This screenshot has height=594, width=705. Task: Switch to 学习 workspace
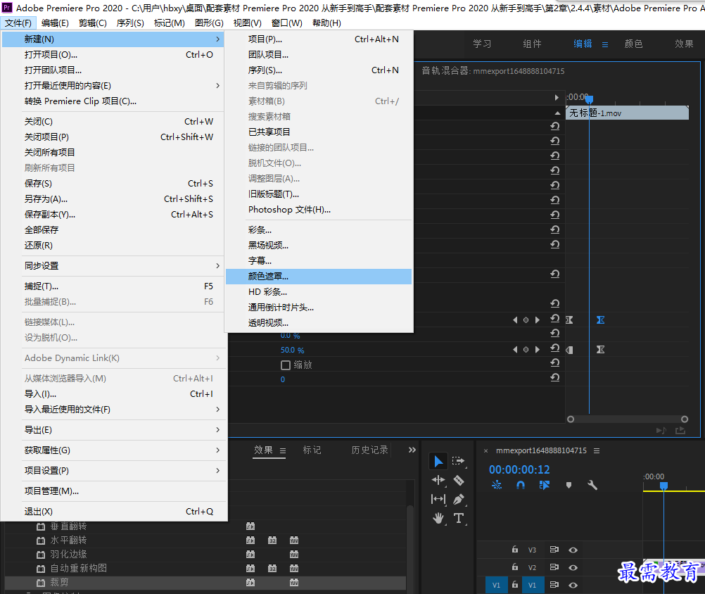(482, 44)
